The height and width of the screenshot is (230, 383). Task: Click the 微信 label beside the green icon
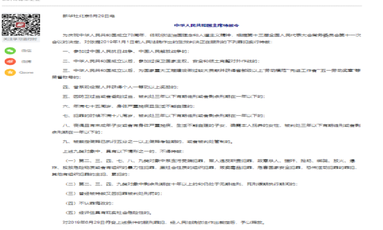pyautogui.click(x=27, y=51)
